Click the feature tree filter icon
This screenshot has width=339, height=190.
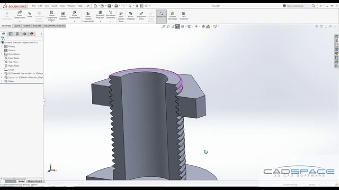pyautogui.click(x=2, y=39)
